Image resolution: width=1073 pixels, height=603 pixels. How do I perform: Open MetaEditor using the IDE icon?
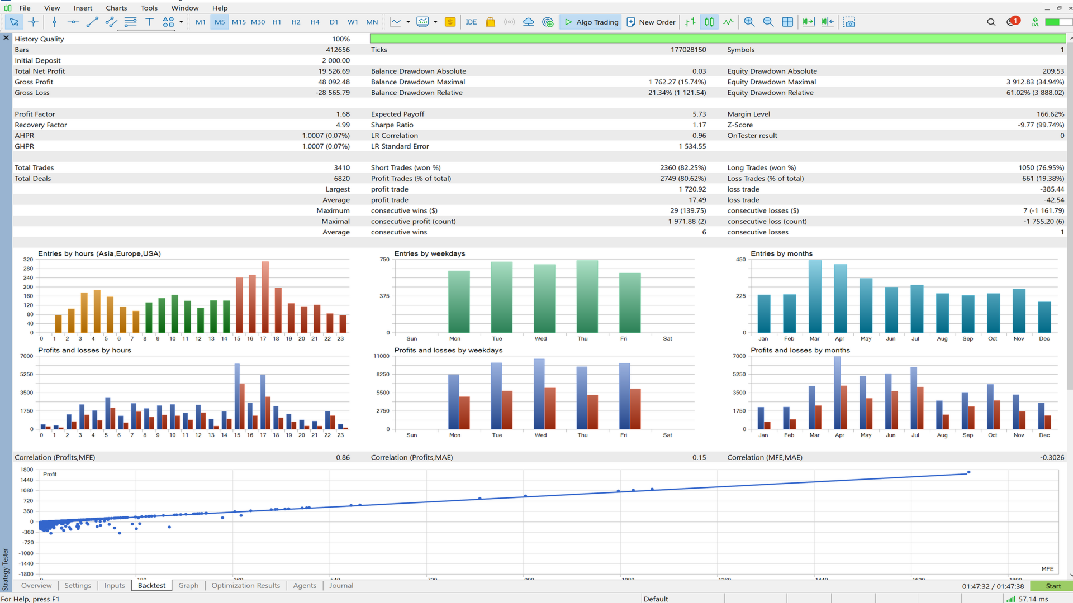coord(471,22)
